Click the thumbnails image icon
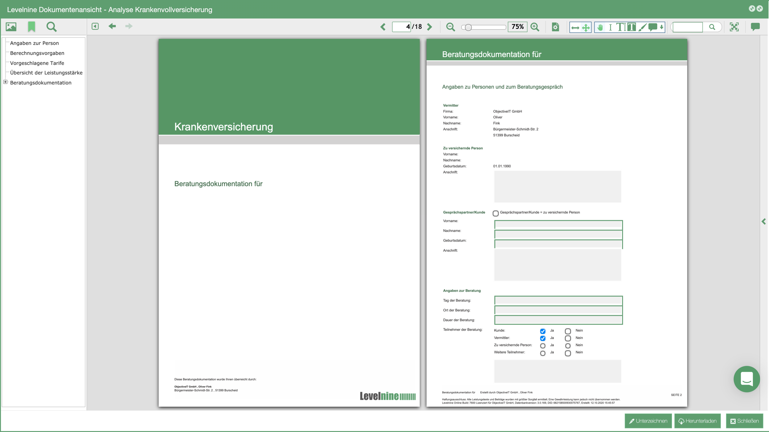The image size is (769, 432). tap(11, 27)
